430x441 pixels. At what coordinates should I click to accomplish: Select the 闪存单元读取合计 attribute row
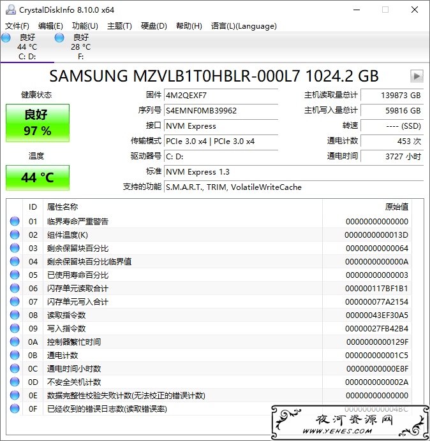click(x=209, y=288)
